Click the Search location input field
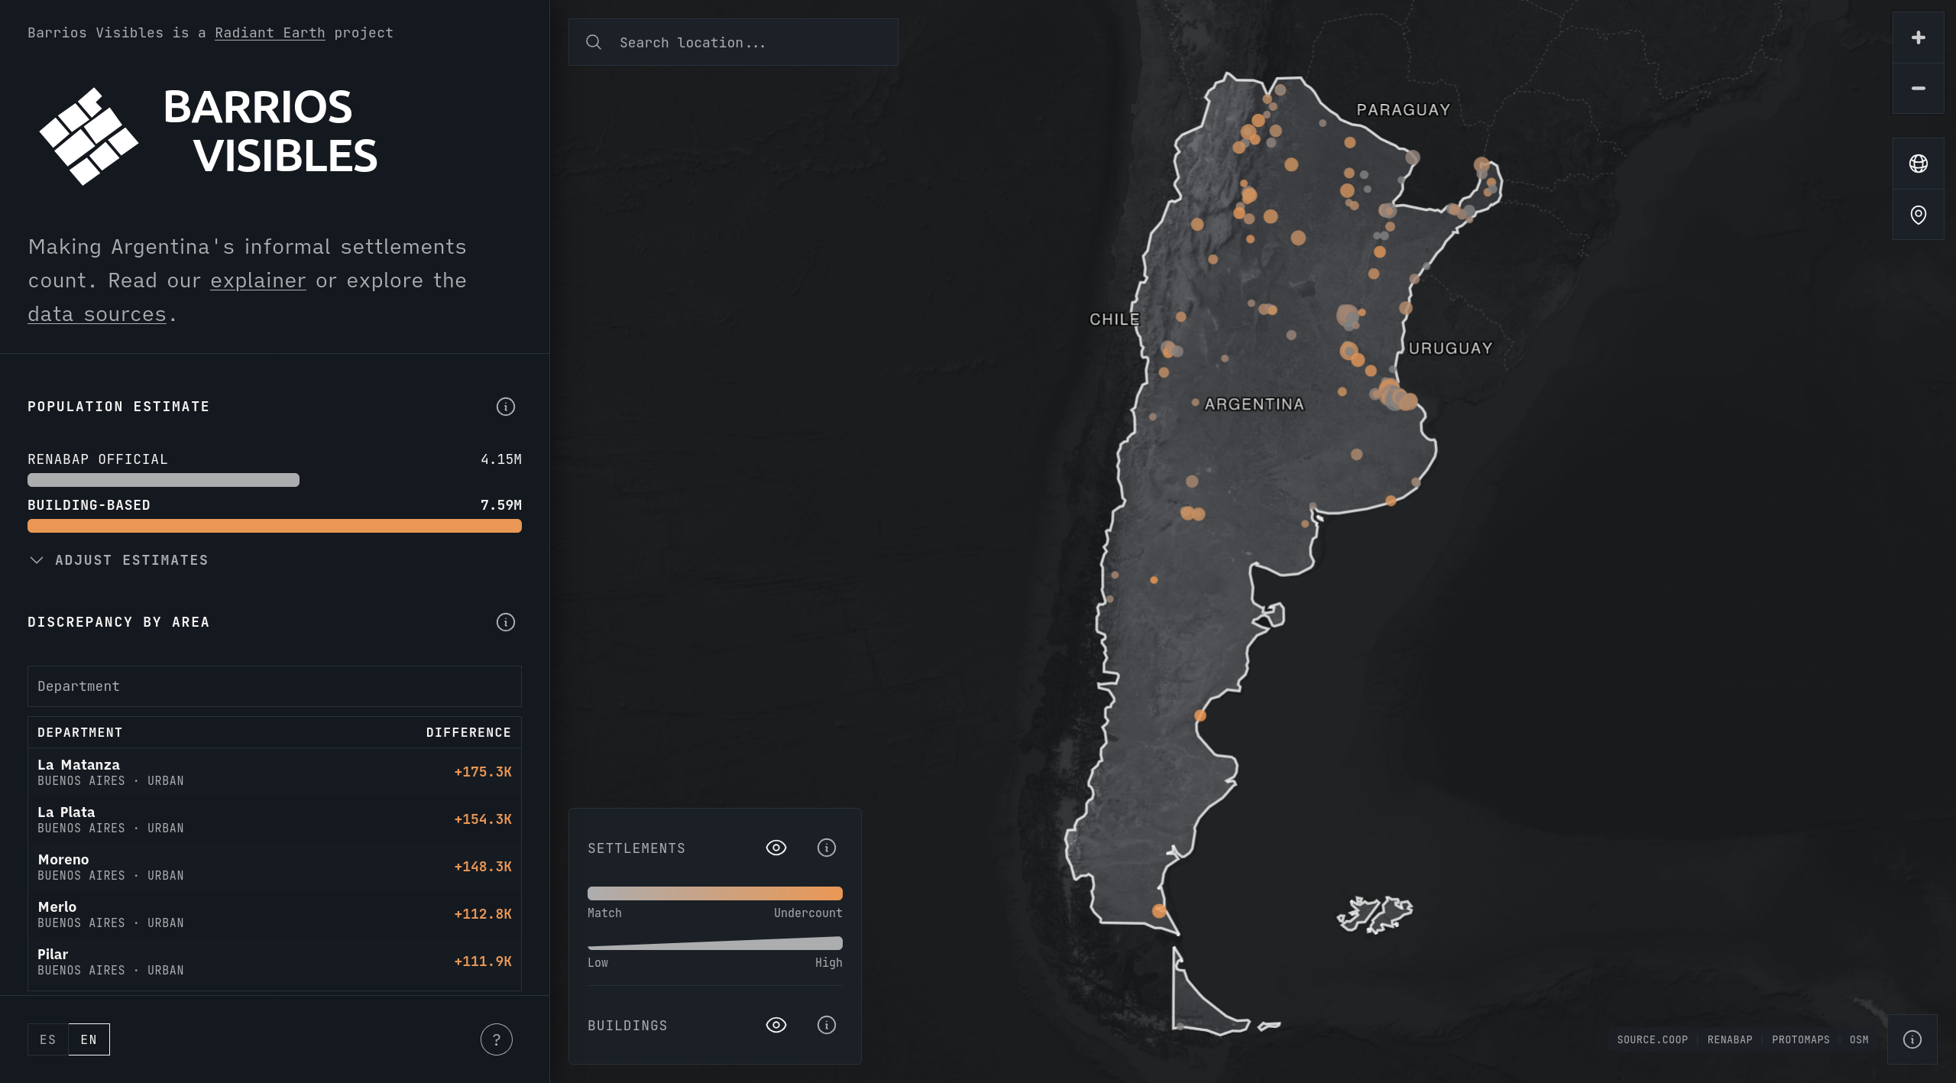The width and height of the screenshot is (1956, 1083). (x=733, y=42)
